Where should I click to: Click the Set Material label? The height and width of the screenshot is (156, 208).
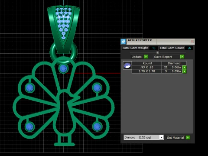point(175,137)
